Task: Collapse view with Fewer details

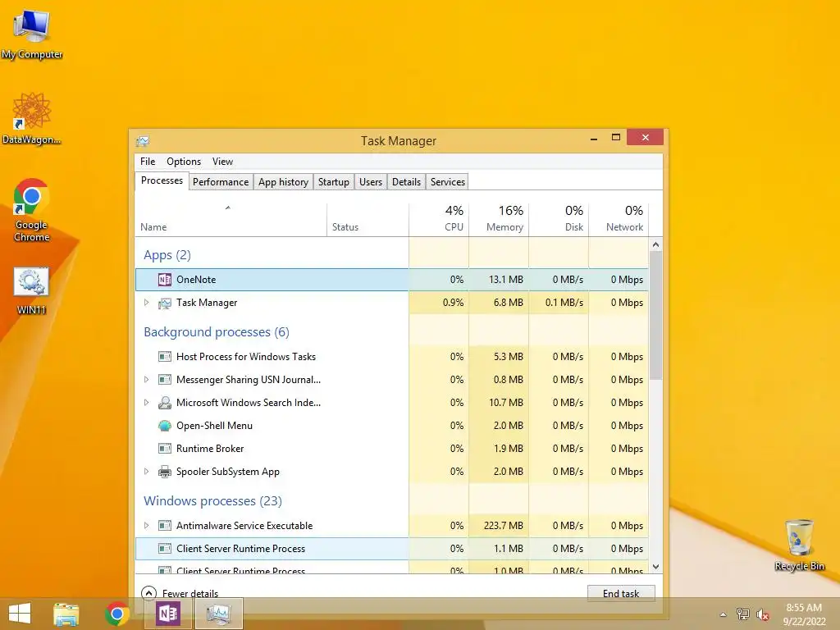Action: 180,593
